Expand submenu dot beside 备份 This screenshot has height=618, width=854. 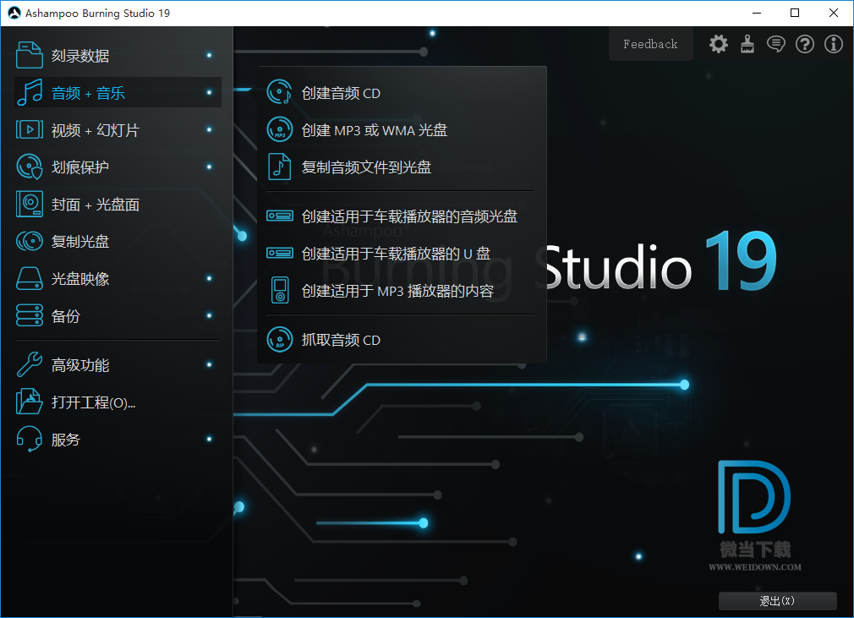[x=209, y=315]
